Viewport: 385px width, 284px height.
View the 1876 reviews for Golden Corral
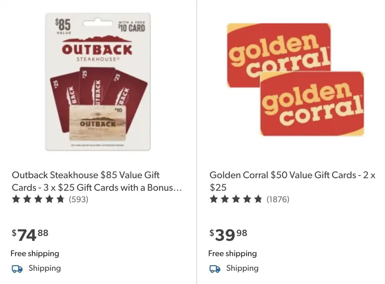point(278,199)
